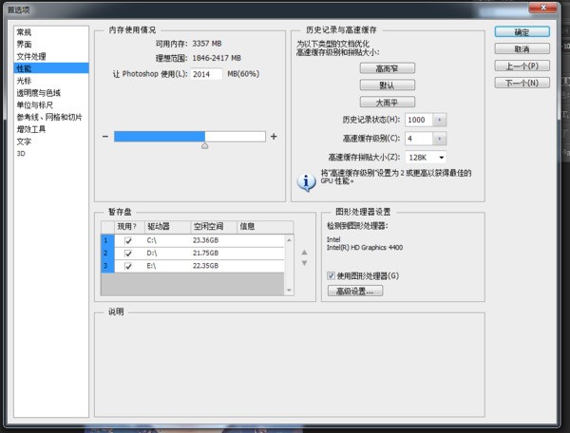Click the minus icon beside the memory slider
The width and height of the screenshot is (570, 433).
point(105,137)
